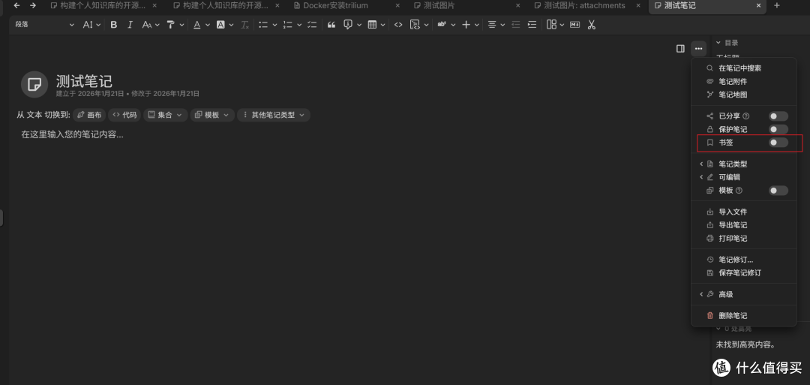
Task: Select 笔记修订... menu entry
Action: 744,260
